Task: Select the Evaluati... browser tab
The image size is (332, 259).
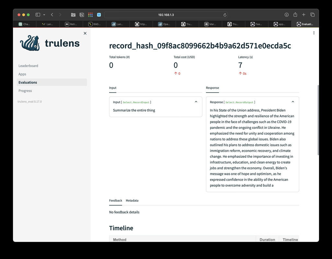Action: (x=305, y=24)
